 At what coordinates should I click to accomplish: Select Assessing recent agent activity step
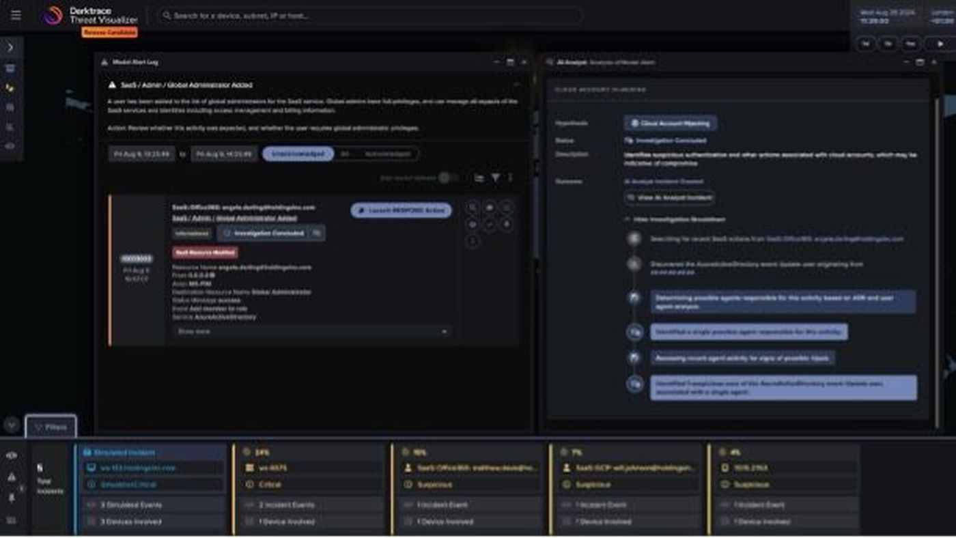click(x=742, y=357)
